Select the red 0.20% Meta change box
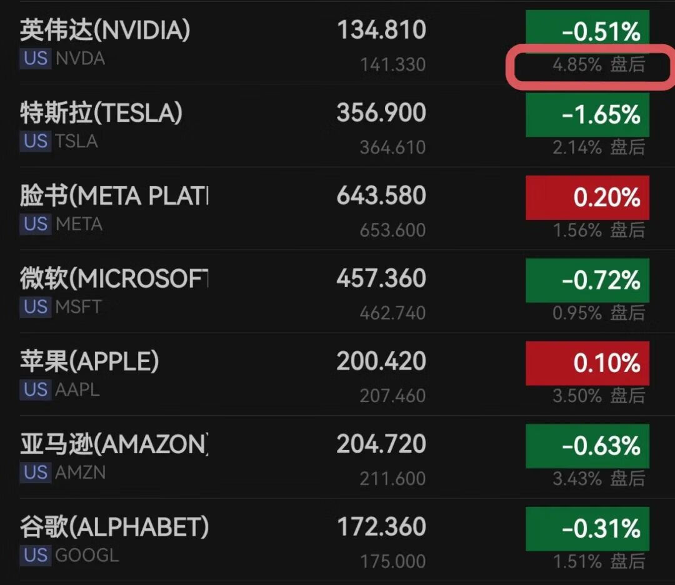Viewport: 675px width, 585px height. click(x=587, y=197)
